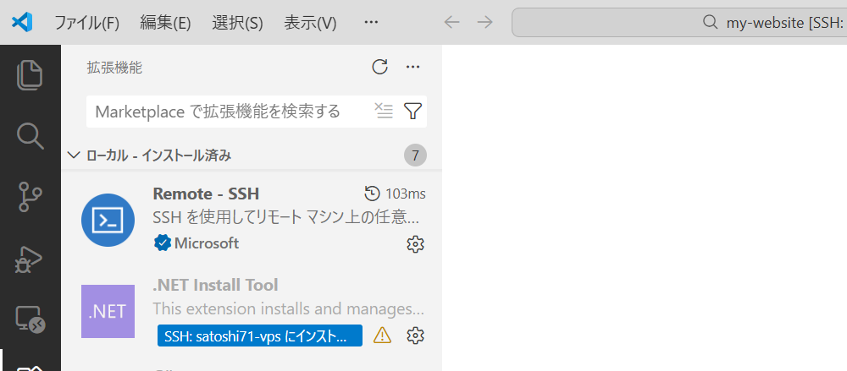Clear the extension search results
847x371 pixels.
point(384,111)
